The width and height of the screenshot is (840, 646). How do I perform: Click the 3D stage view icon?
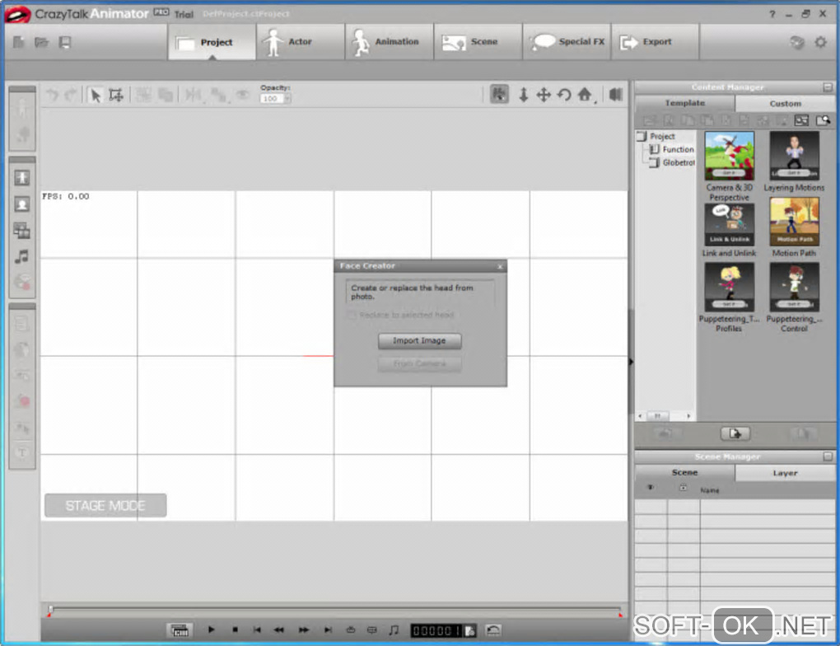click(616, 95)
